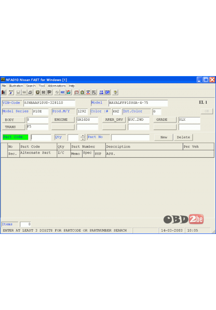Click the P10E Model Series field

[40, 112]
